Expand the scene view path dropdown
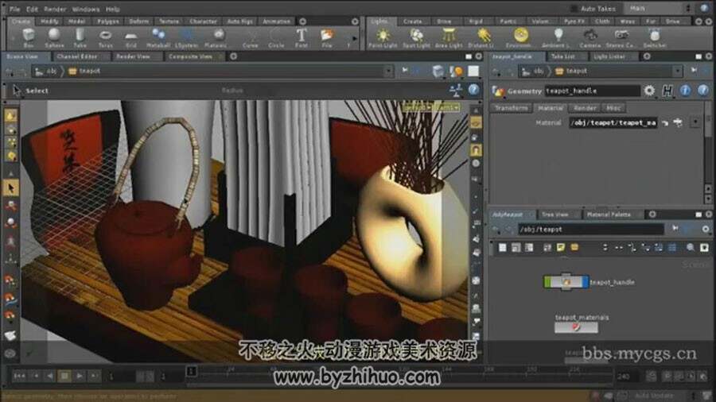 tap(388, 71)
